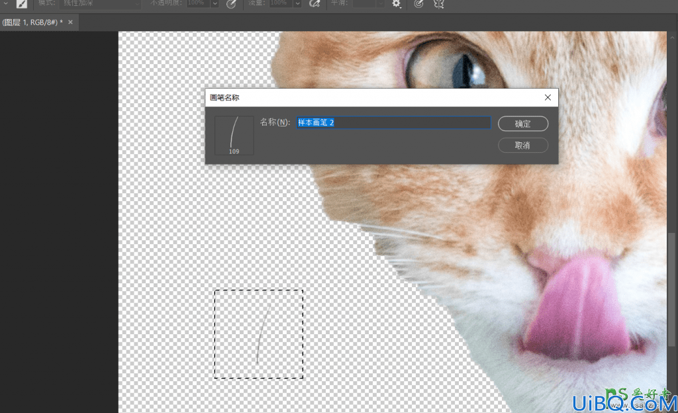Select the 图层 1, RGB/8# document tab
The height and width of the screenshot is (413, 678).
[x=32, y=22]
